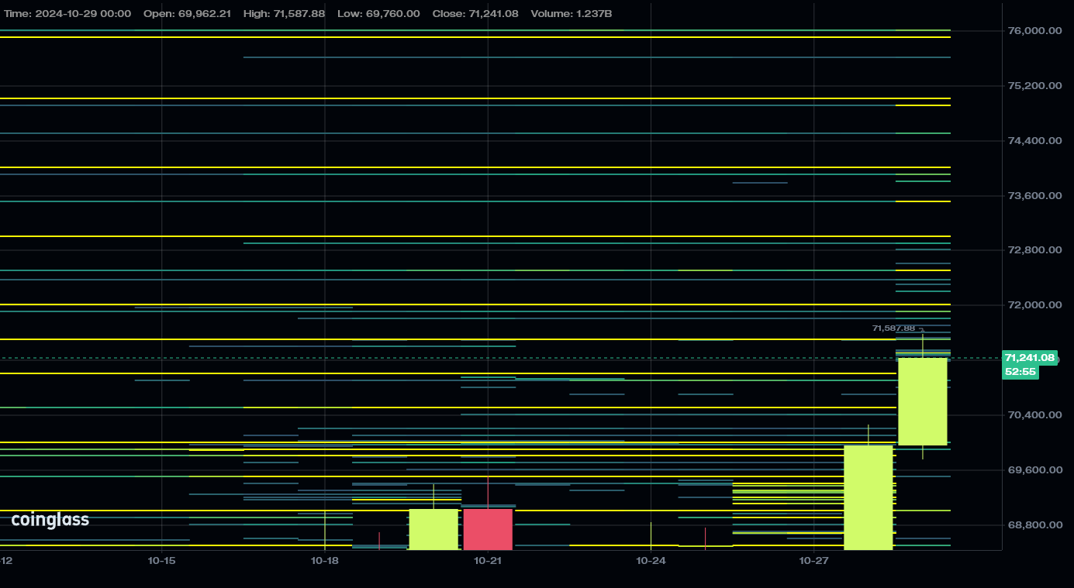Click the 10-18 date axis label
This screenshot has width=1074, height=588.
tap(324, 560)
